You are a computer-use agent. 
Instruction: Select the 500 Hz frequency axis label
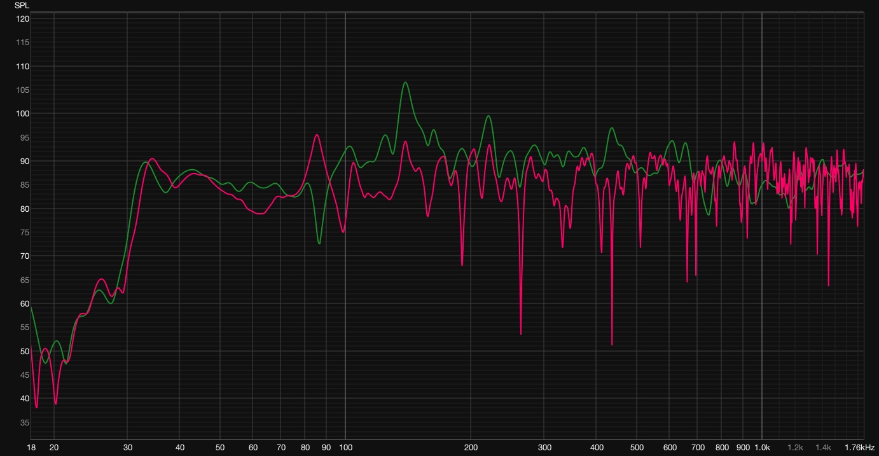point(637,448)
